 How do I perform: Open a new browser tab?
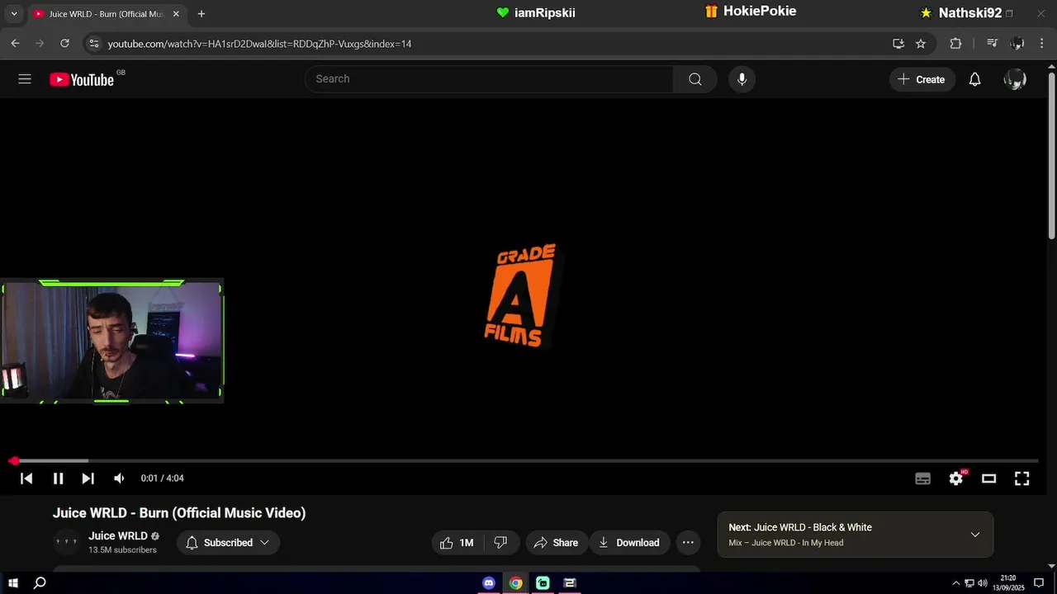pyautogui.click(x=201, y=14)
